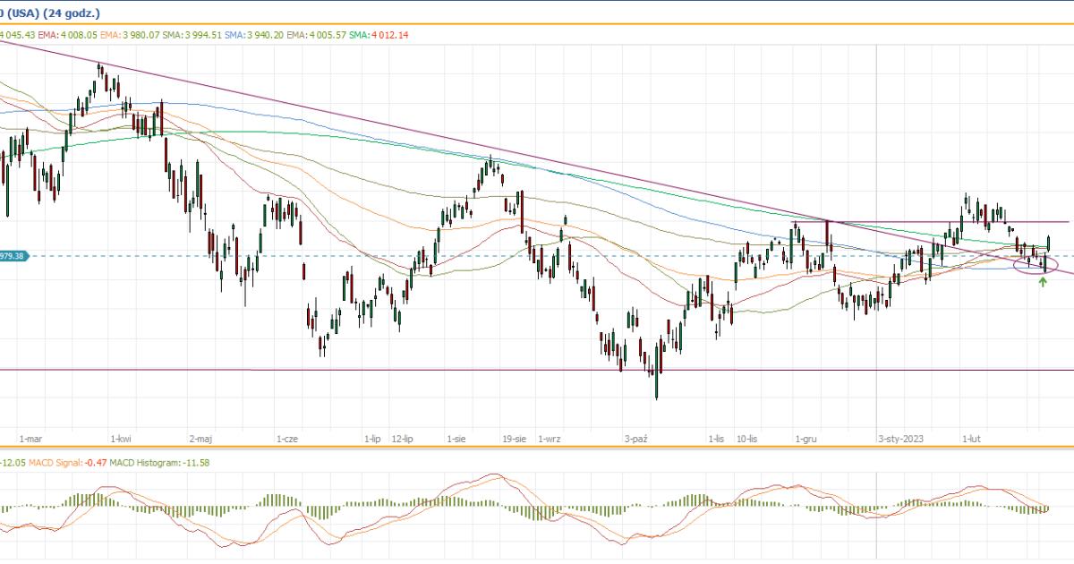Click the 979.38 price level tag
This screenshot has width=1074, height=564.
14,256
